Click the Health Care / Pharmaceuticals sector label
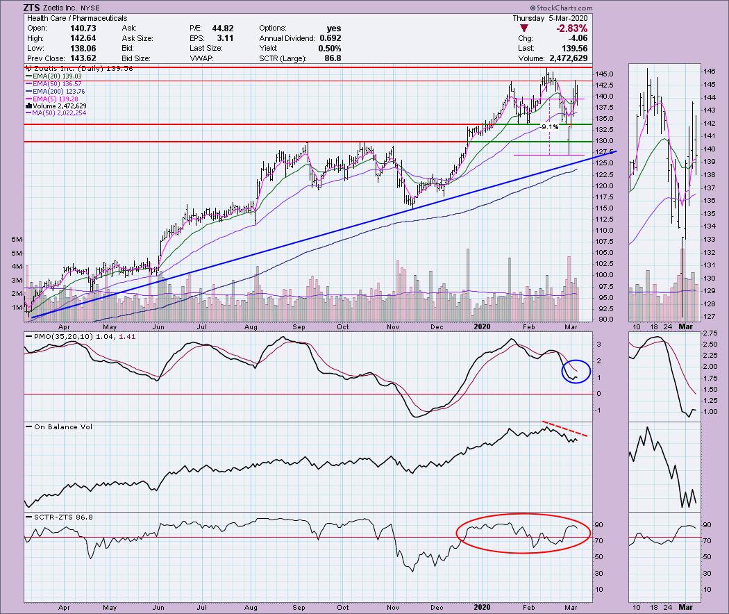 click(77, 18)
